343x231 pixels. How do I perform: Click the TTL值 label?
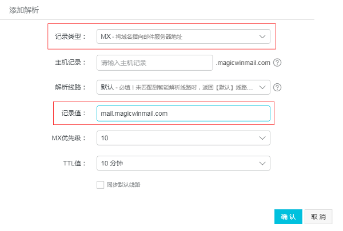click(x=74, y=163)
